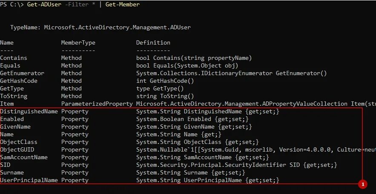Click the ObjectGUID property name
Image resolution: width=376 pixels, height=194 pixels.
click(x=17, y=150)
